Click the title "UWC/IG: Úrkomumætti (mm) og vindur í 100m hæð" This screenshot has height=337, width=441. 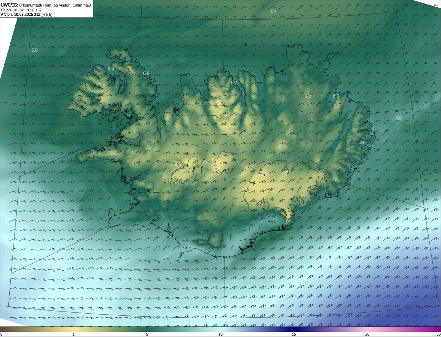pyautogui.click(x=46, y=5)
